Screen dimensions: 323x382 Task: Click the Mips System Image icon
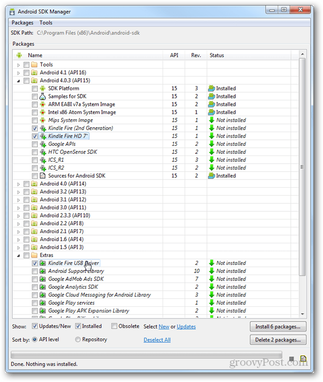click(42, 120)
